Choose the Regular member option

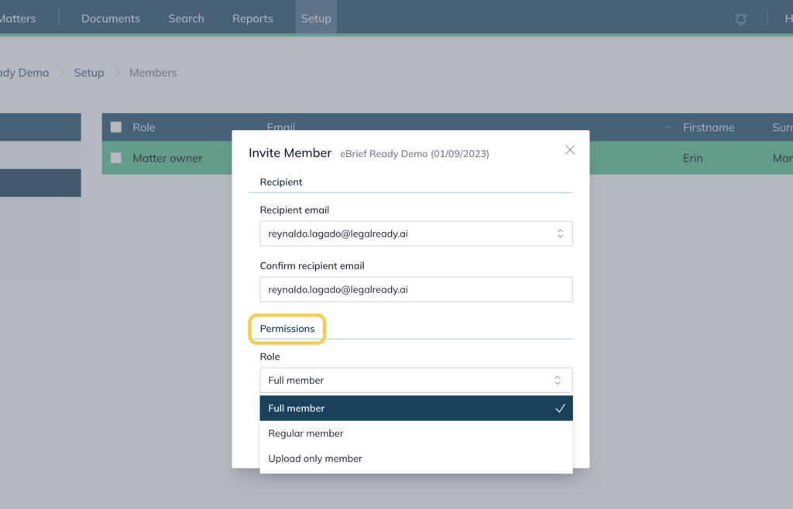pyautogui.click(x=416, y=433)
